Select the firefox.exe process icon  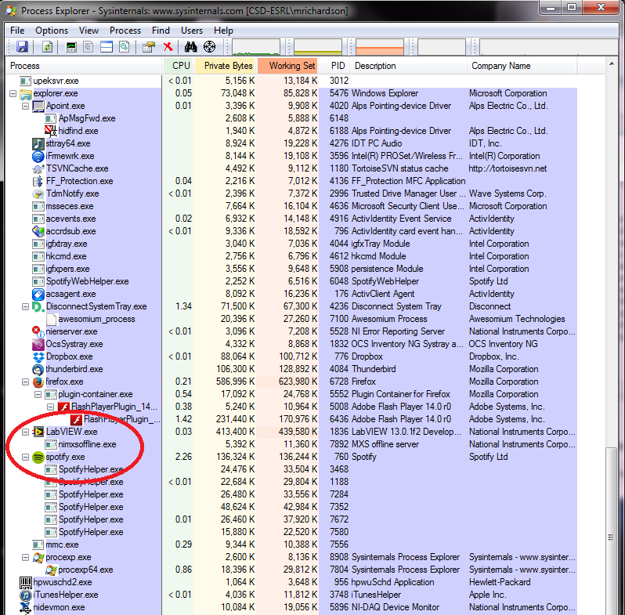(38, 382)
